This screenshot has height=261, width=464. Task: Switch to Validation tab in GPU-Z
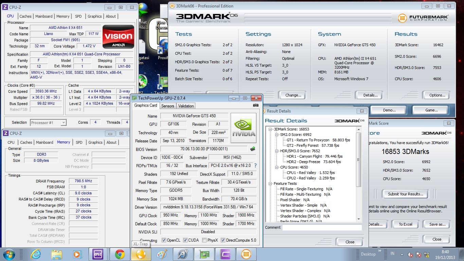[186, 106]
